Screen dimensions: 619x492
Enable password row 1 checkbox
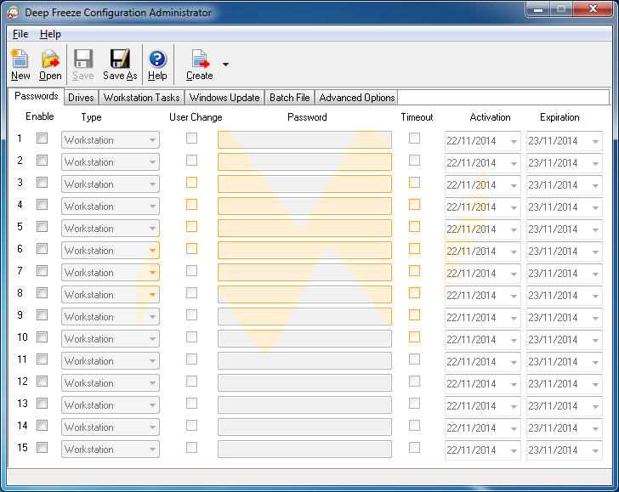point(42,139)
